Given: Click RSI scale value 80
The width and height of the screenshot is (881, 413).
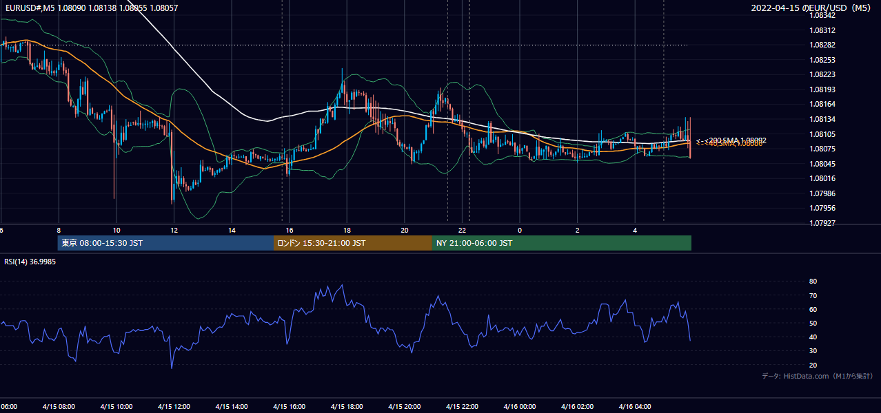Looking at the screenshot, I should [813, 282].
